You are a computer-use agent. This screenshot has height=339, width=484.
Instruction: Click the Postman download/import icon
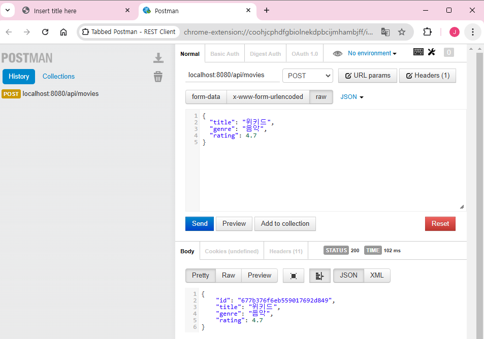coord(158,58)
